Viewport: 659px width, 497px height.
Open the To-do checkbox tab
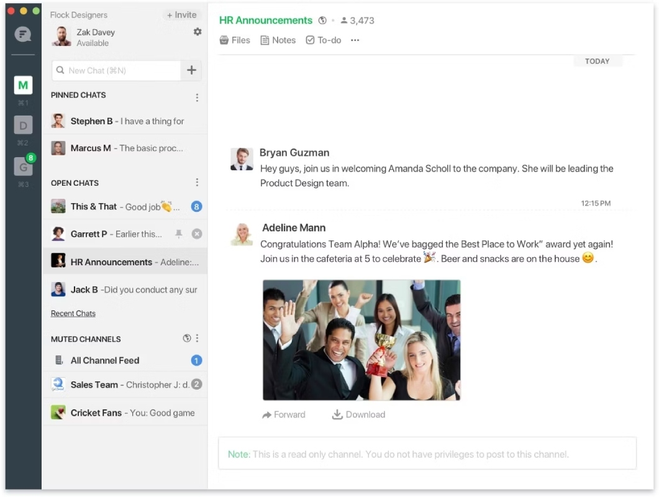click(x=324, y=40)
